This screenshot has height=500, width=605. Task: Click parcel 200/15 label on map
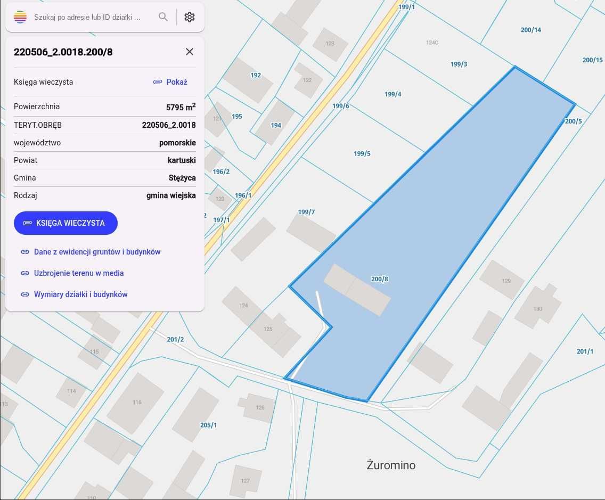[x=592, y=60]
